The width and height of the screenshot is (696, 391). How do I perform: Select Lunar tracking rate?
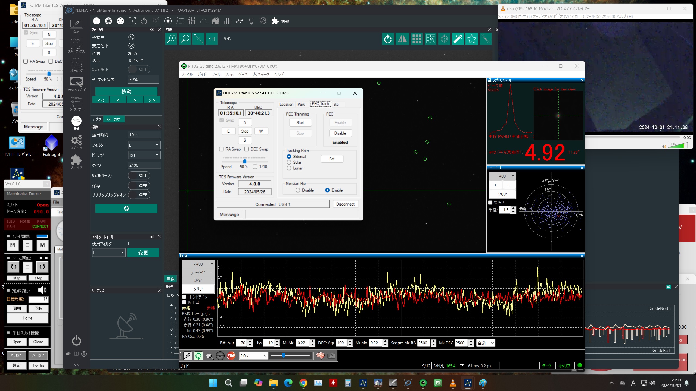[x=289, y=168]
